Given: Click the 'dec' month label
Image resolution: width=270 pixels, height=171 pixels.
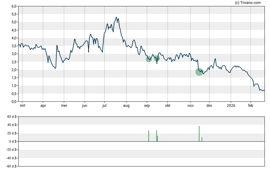Looking at the screenshot, I should coord(209,106).
